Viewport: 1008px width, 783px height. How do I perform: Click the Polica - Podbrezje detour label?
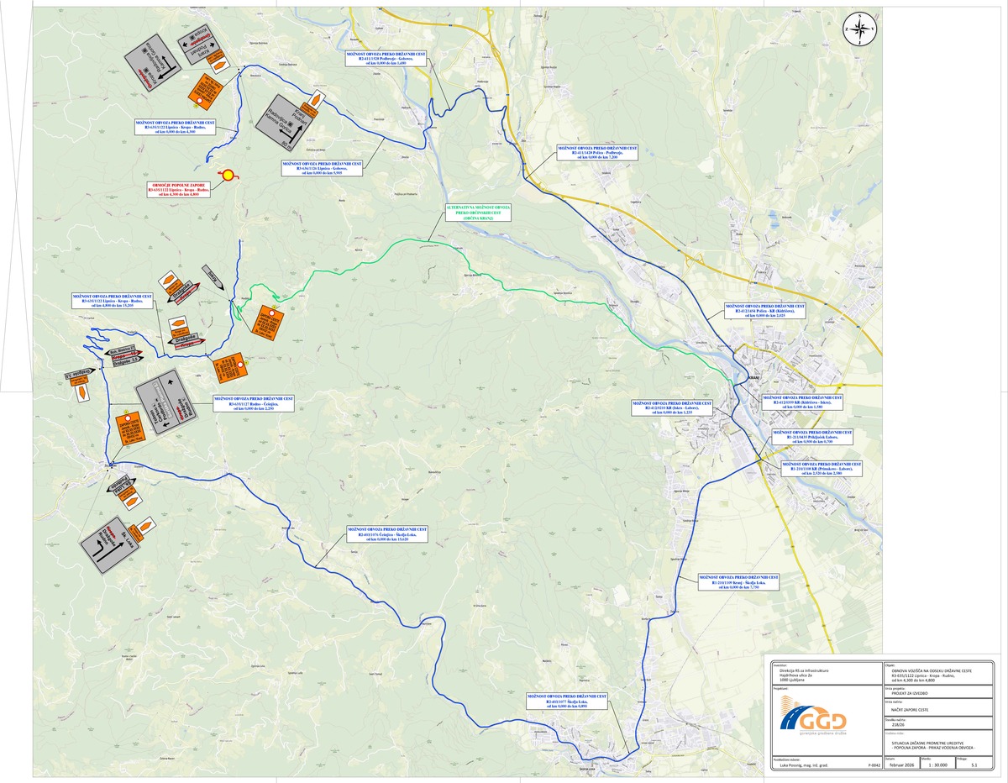tap(597, 152)
